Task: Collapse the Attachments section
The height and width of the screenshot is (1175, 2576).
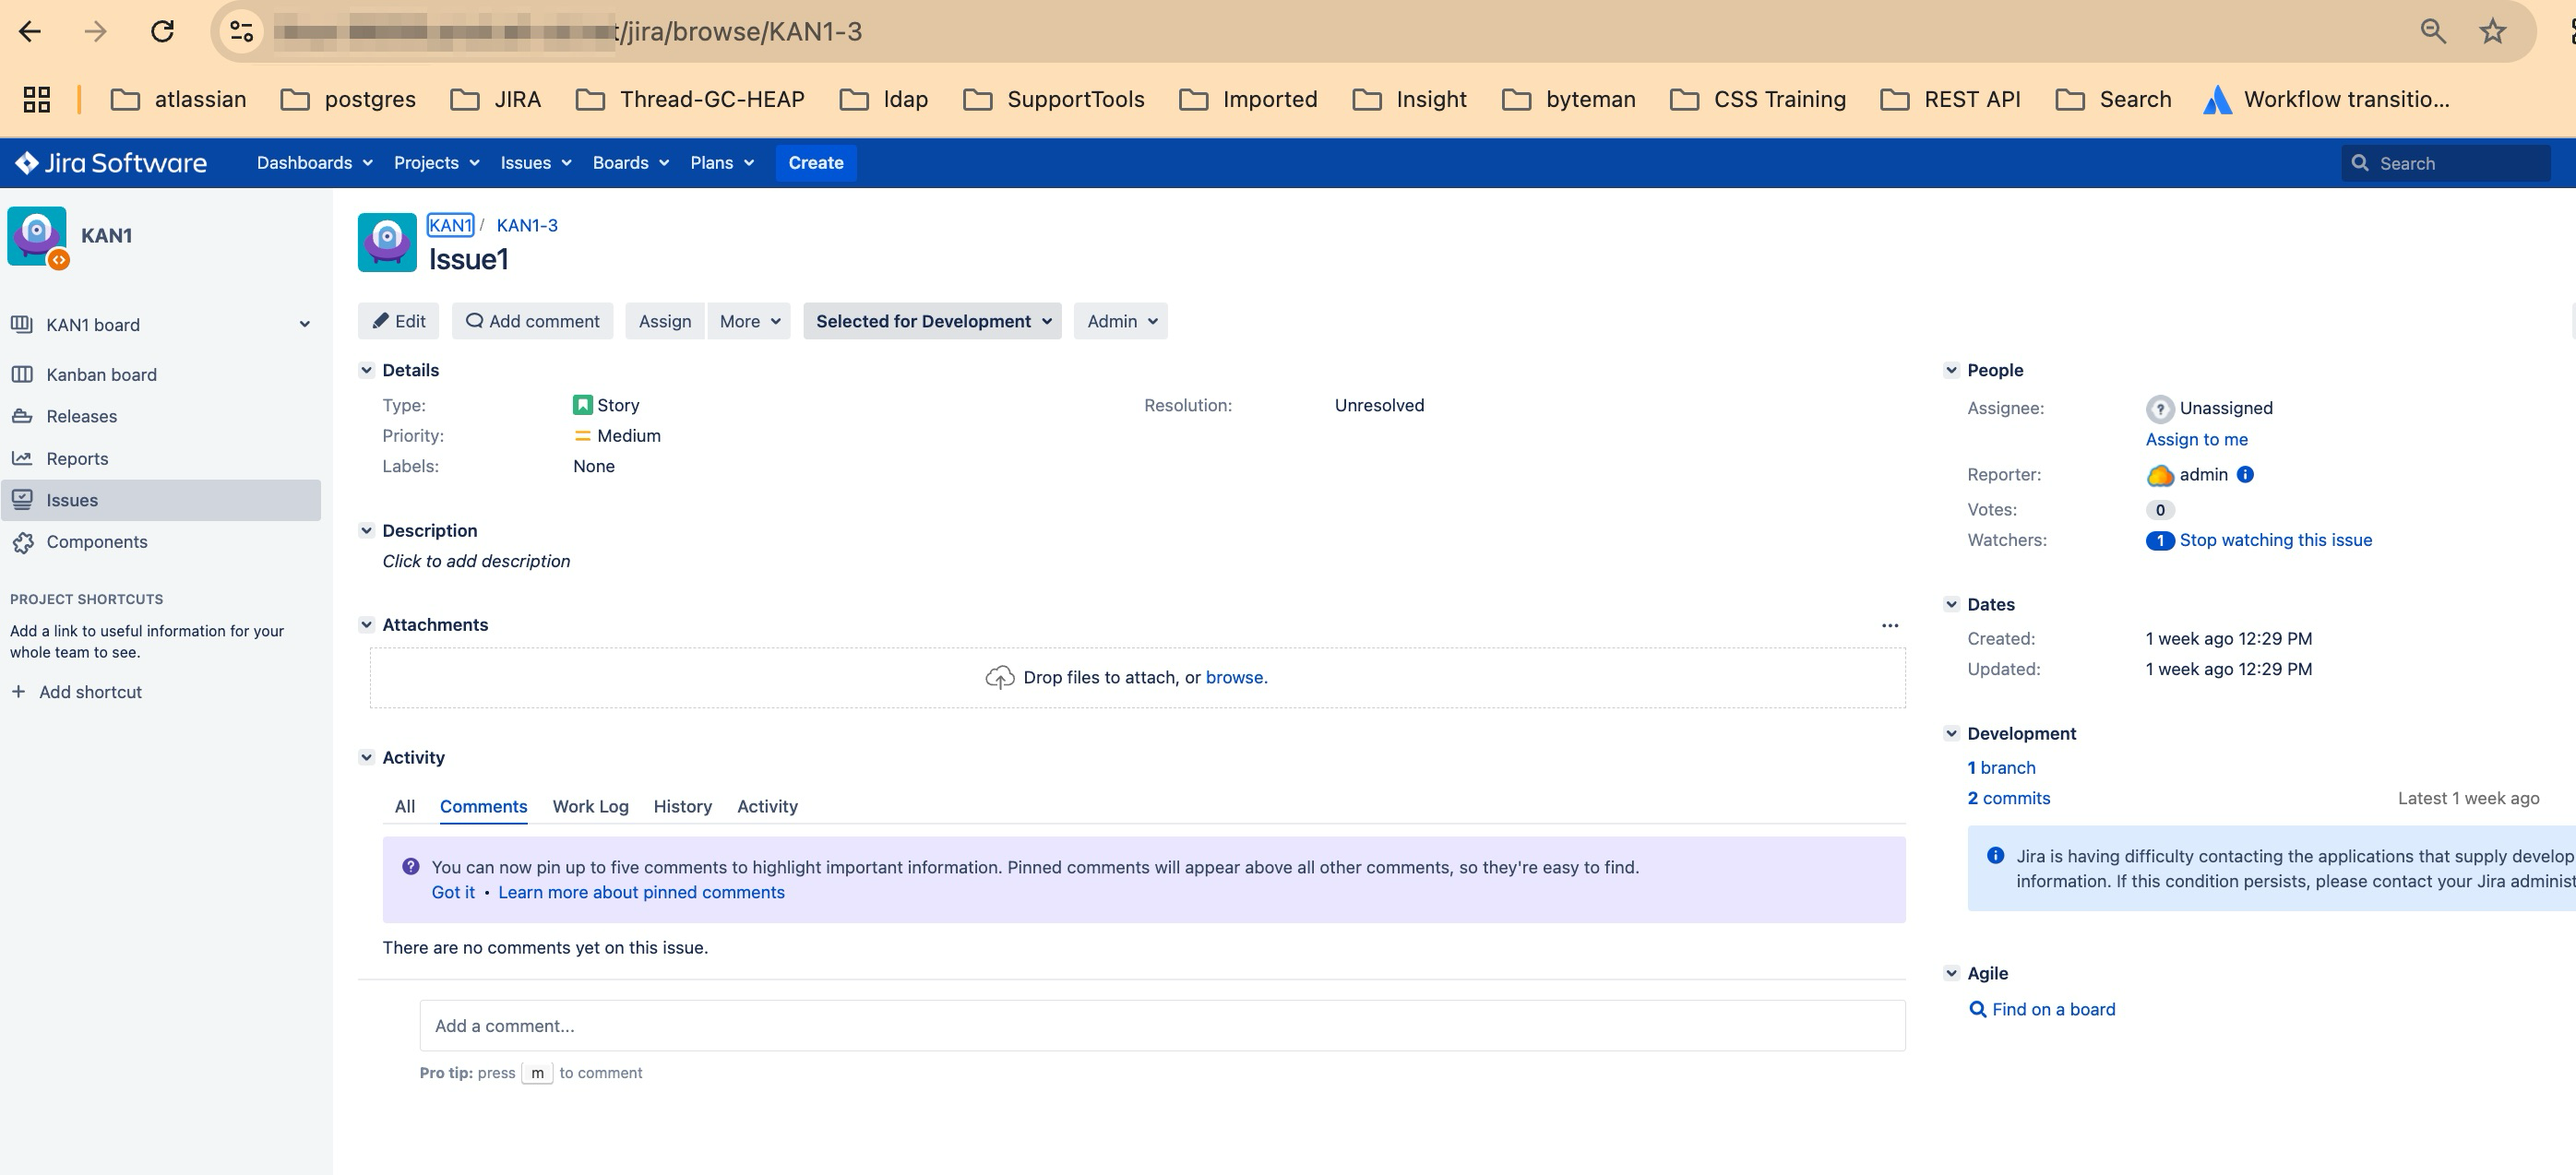Action: coord(366,625)
